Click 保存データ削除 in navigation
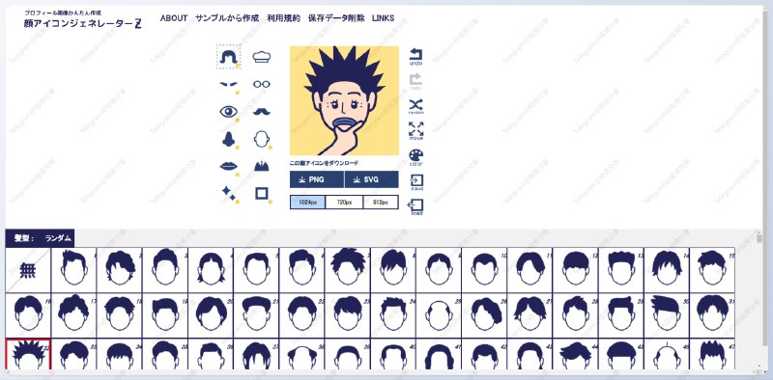The image size is (773, 380). [336, 18]
